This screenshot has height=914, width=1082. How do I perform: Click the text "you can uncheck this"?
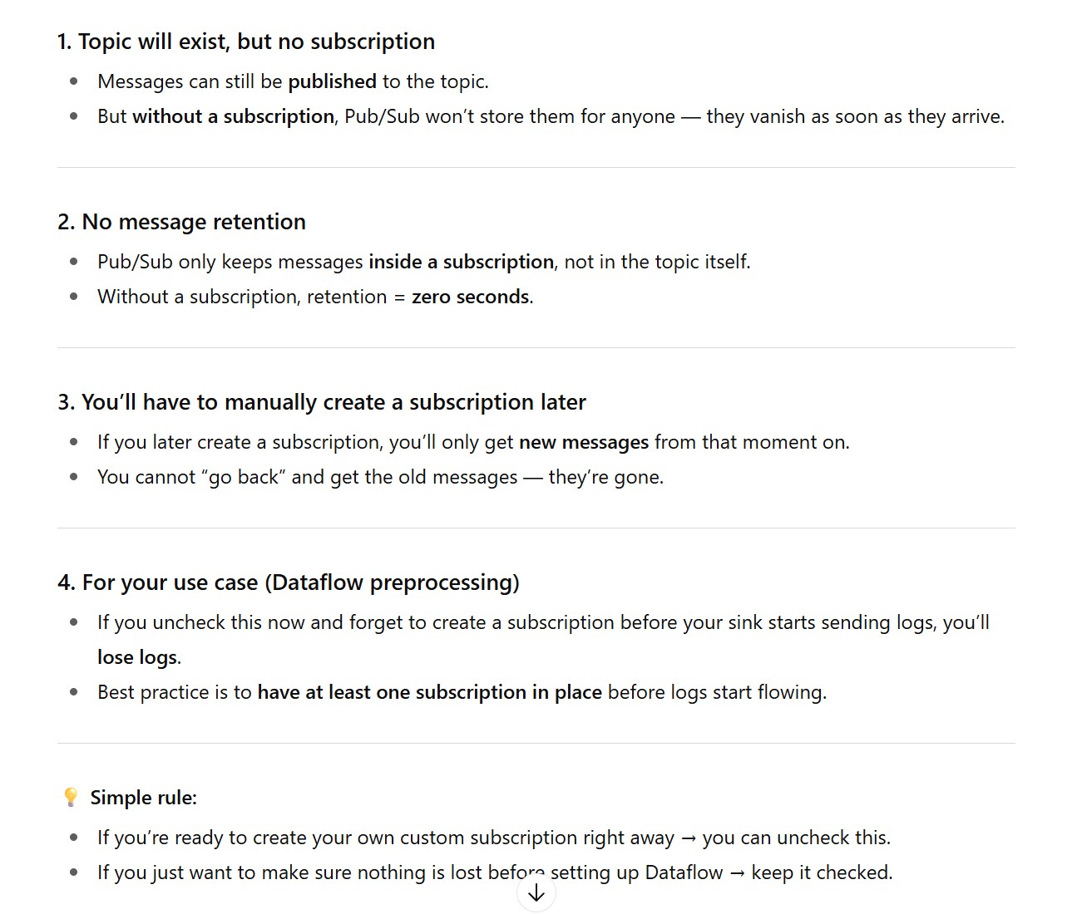795,838
